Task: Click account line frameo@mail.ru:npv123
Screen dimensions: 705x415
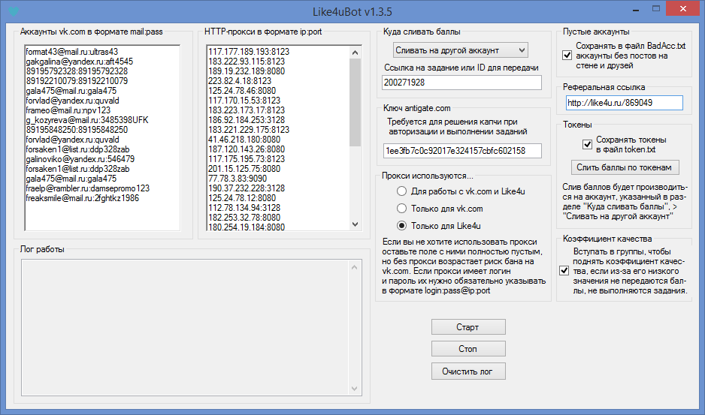Action: 68,110
